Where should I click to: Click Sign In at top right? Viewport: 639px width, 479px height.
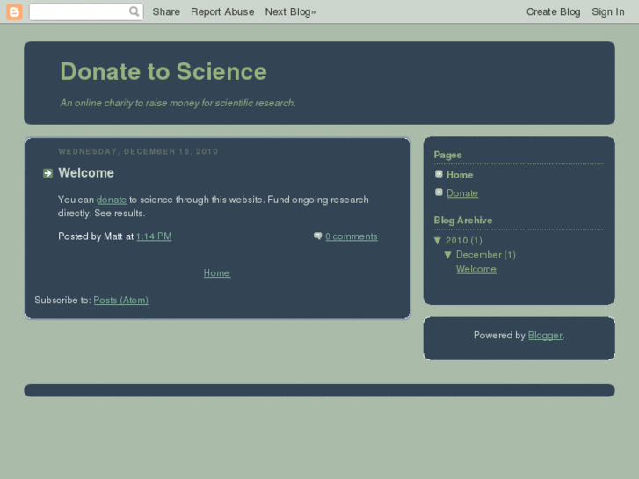[x=608, y=11]
